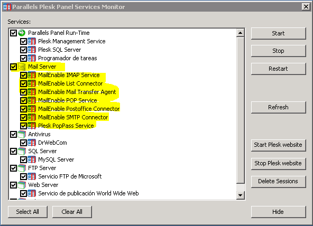
Task: Click the MailEnable List Connector icon
Action: click(x=32, y=83)
